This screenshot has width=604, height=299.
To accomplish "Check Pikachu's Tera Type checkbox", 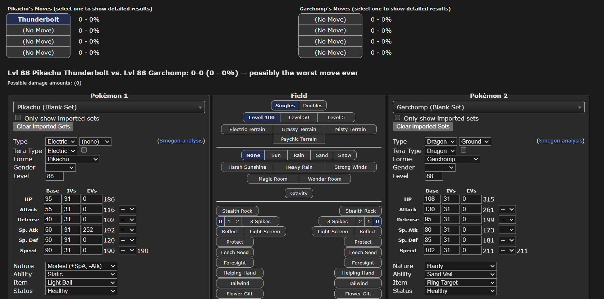I will 84,150.
